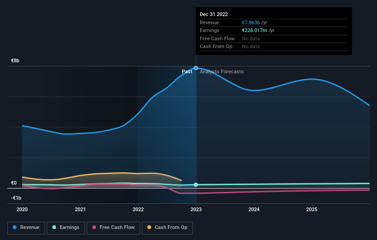Click 'No data' beside Cash From Op
This screenshot has width=377, height=240.
(x=251, y=47)
